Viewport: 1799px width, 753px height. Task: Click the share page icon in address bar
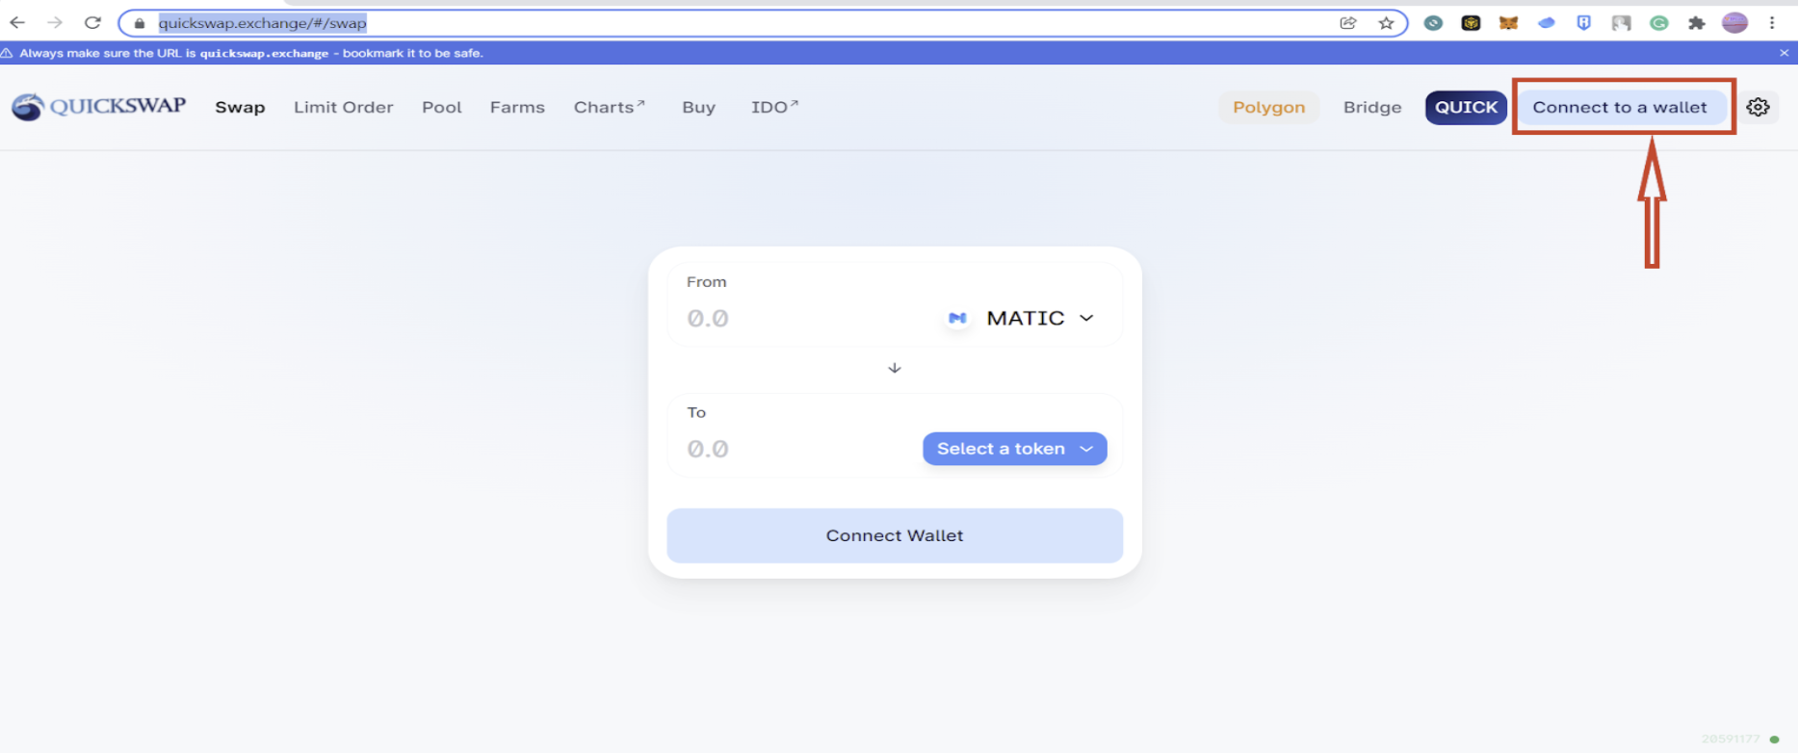(1348, 23)
